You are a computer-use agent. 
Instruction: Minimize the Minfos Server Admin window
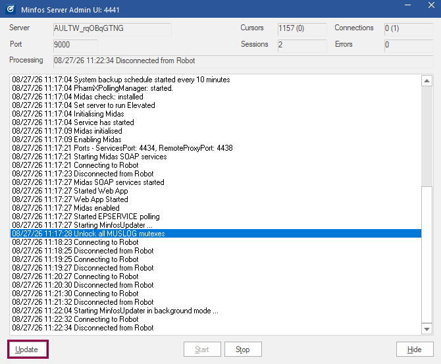point(408,5)
